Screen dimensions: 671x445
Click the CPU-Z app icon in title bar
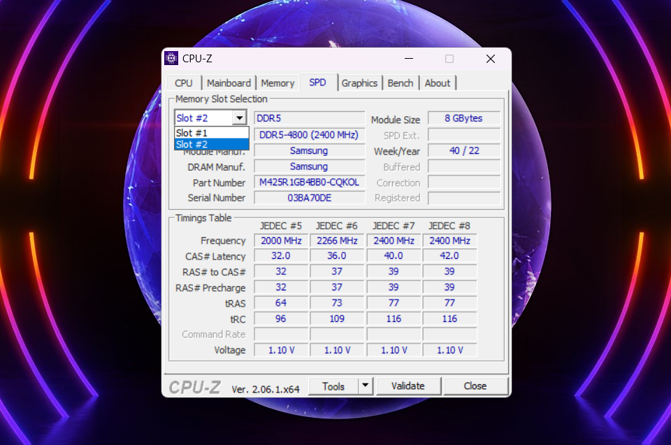pyautogui.click(x=171, y=58)
